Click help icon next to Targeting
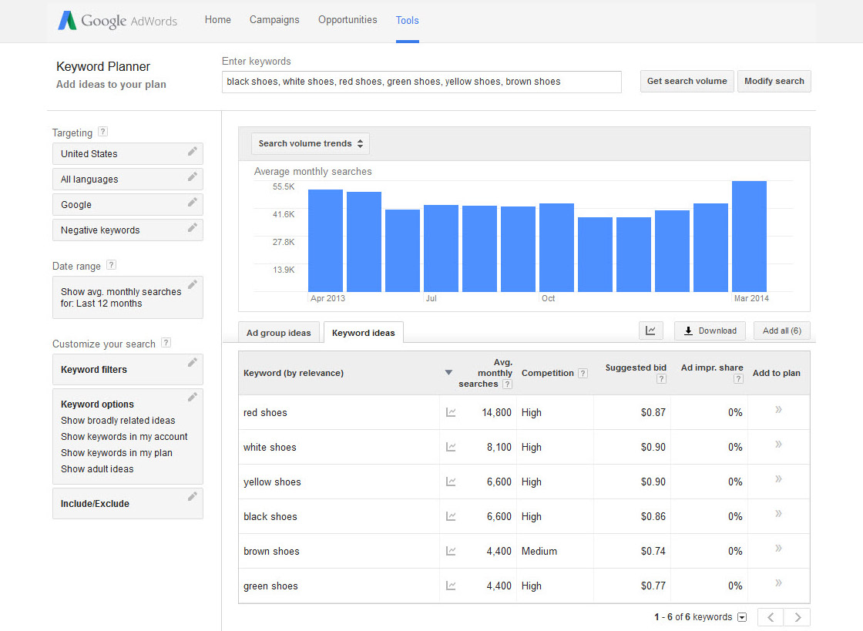 point(103,133)
